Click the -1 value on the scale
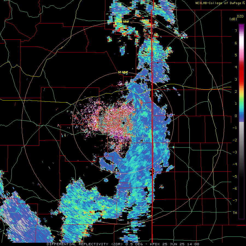Viewport: 246px width, 246px height. click(235, 128)
